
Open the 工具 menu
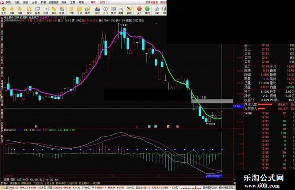point(73,2)
